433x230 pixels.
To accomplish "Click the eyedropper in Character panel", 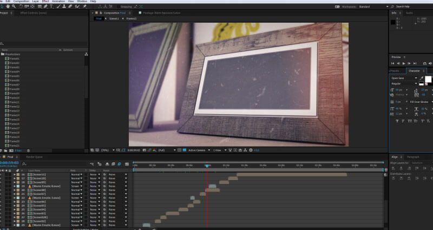I will (x=422, y=78).
